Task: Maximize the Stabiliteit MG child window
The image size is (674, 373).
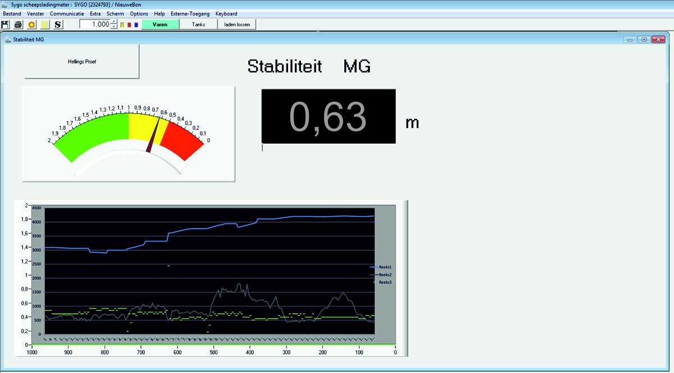Action: coord(644,39)
